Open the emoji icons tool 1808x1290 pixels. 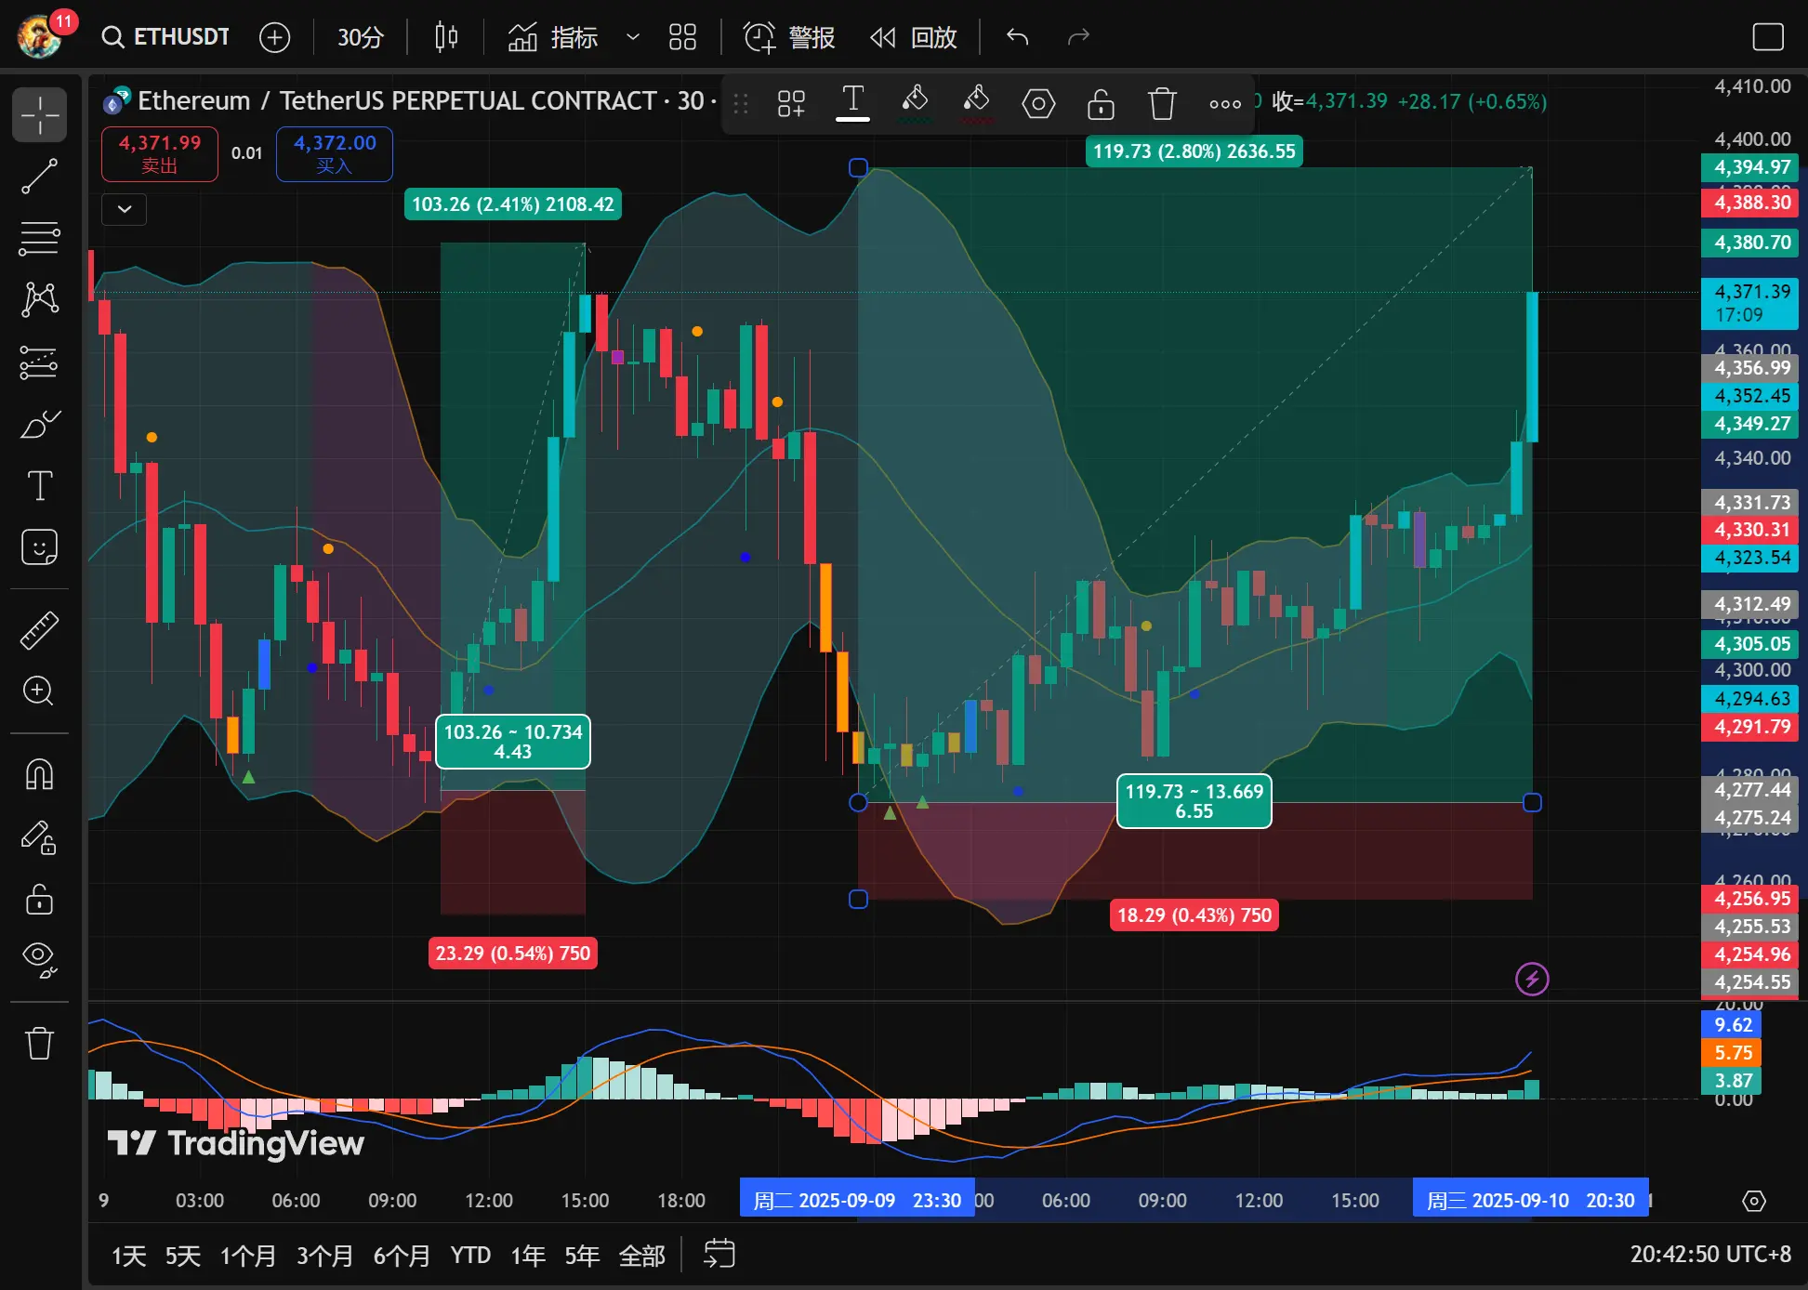tap(39, 547)
